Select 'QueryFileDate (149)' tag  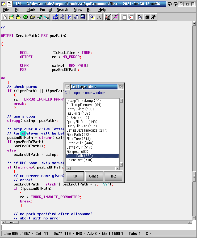93,122
